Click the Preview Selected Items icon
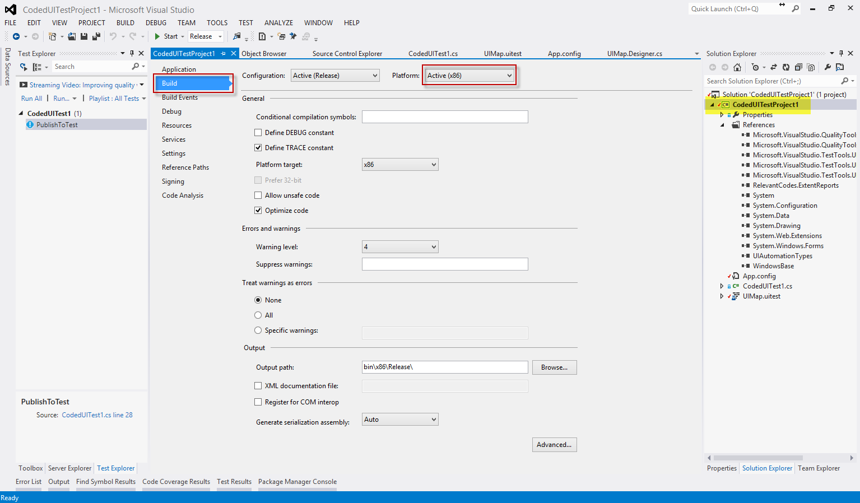860x503 pixels. tap(840, 67)
